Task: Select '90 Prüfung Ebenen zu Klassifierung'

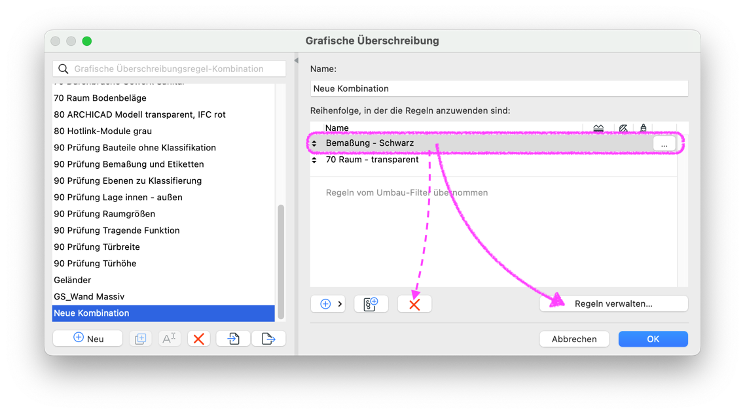Action: point(163,181)
